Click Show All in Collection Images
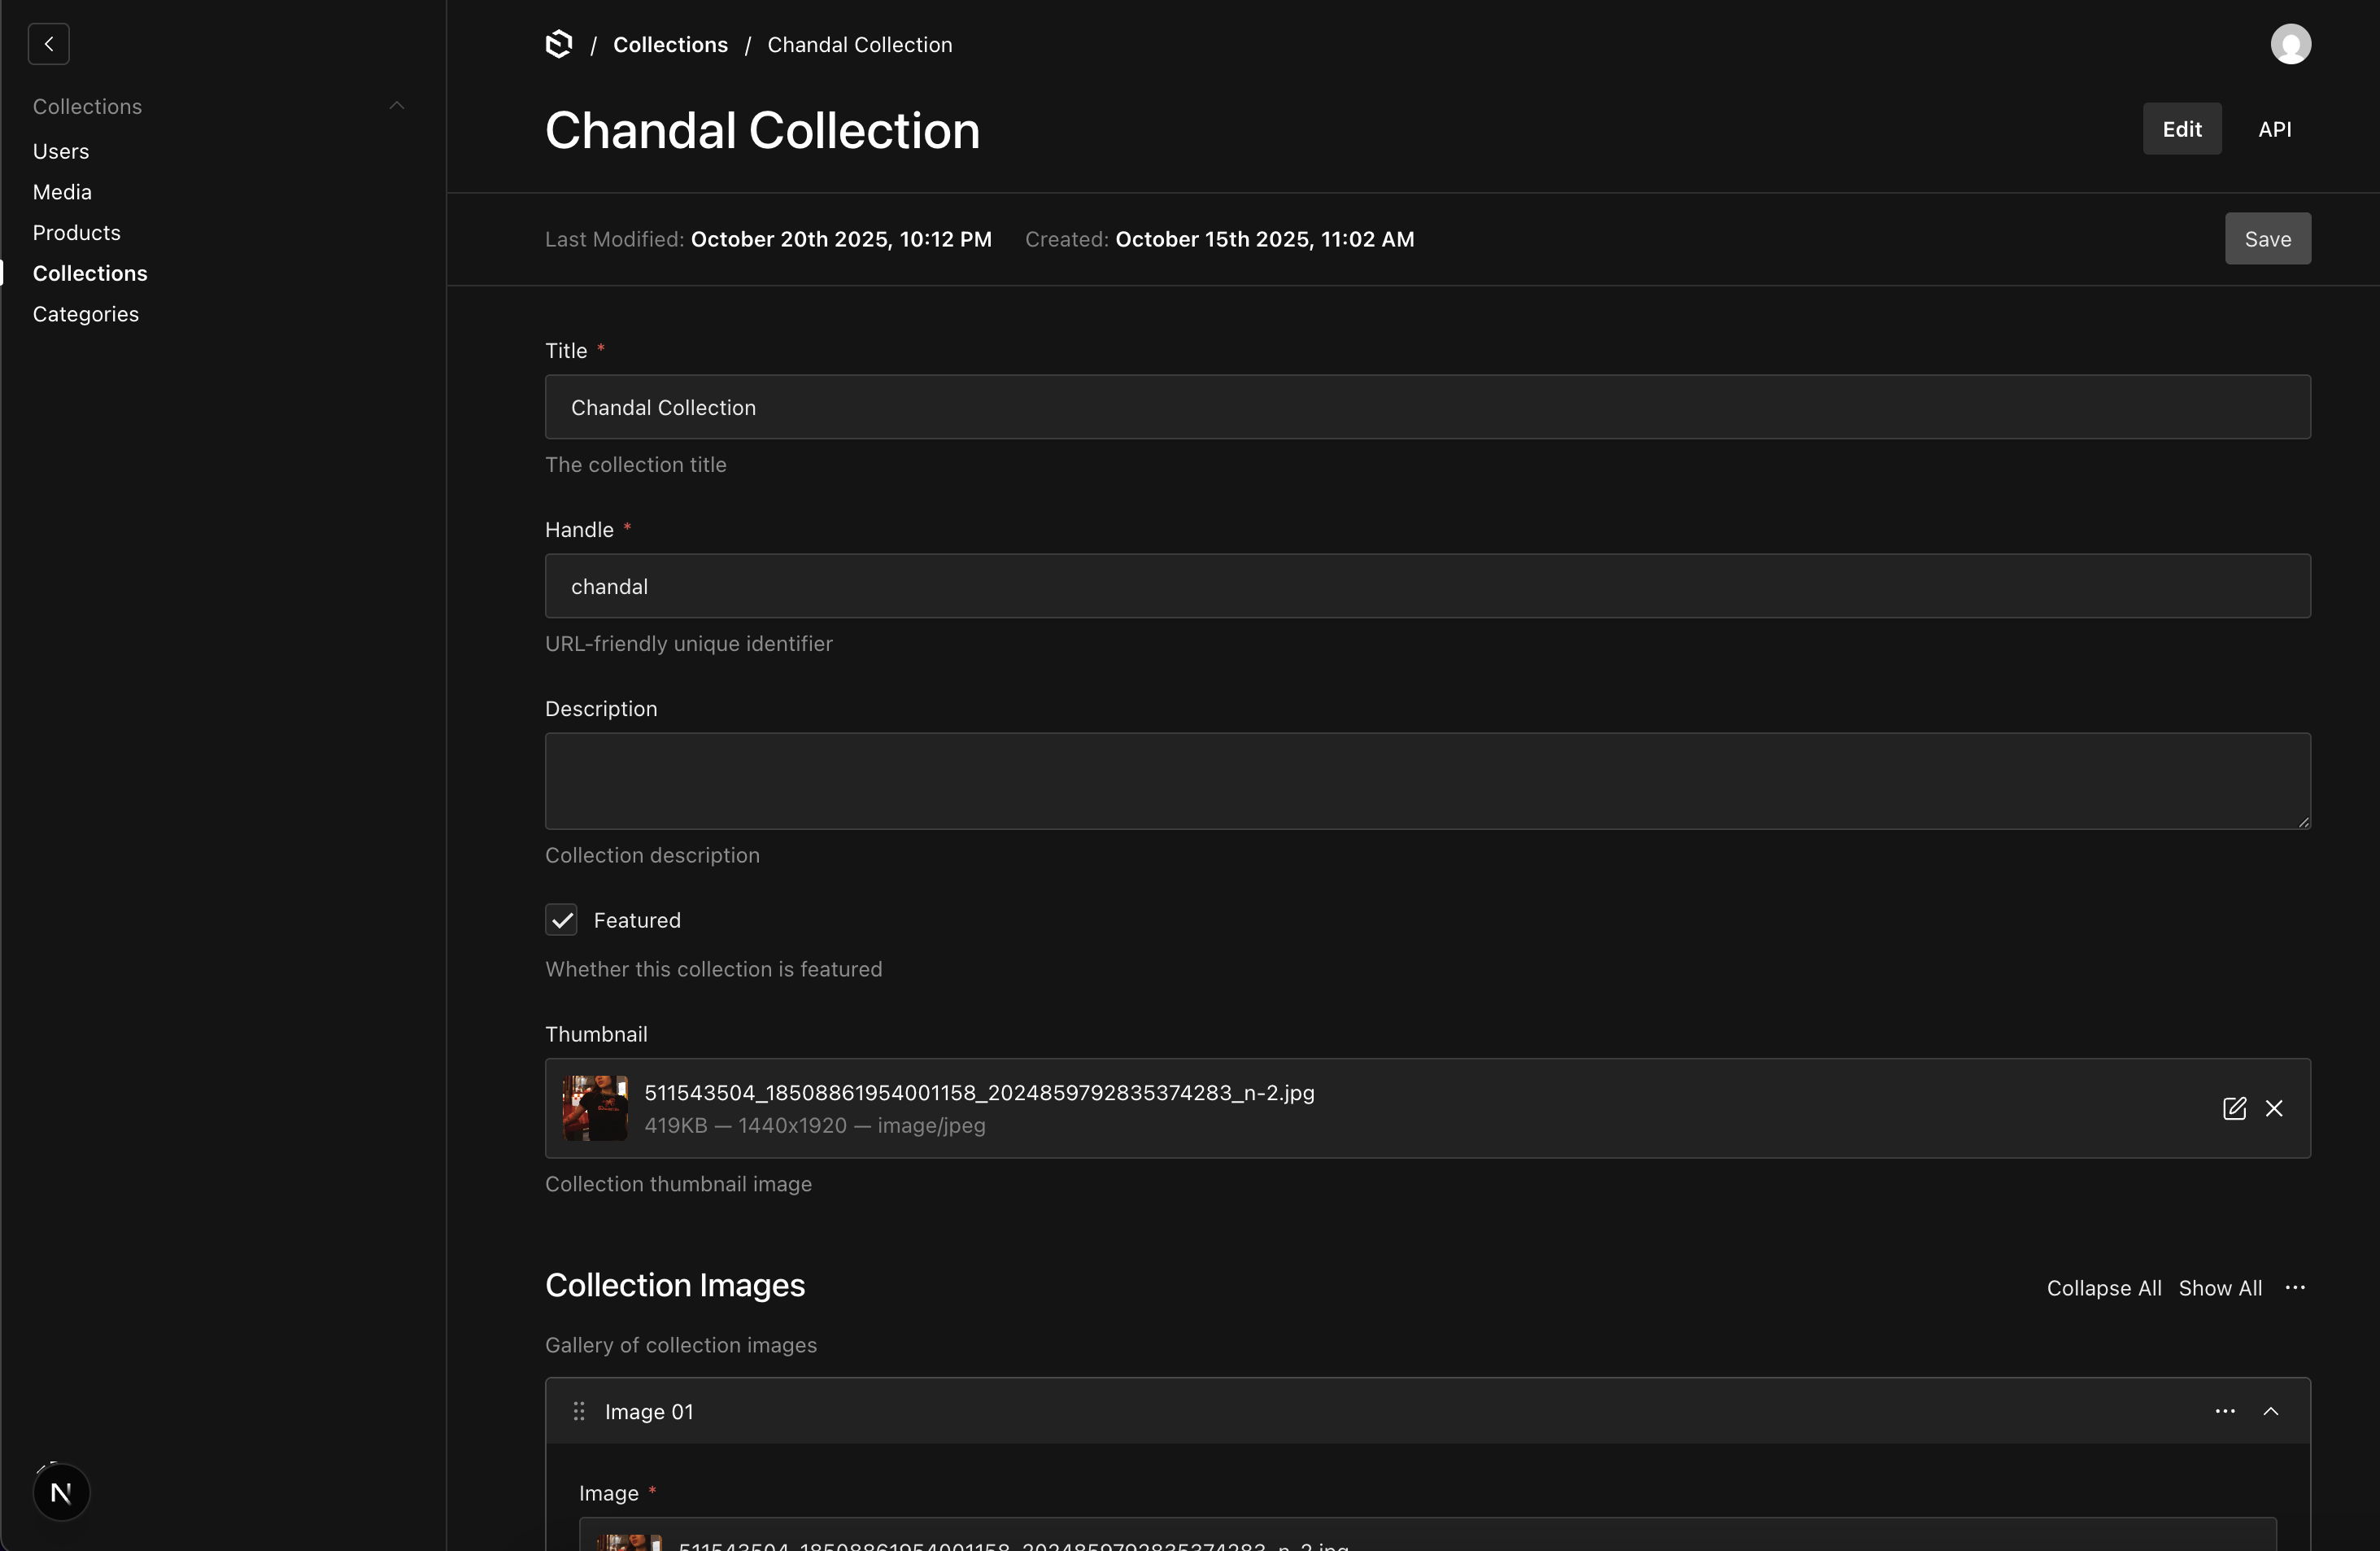Image resolution: width=2380 pixels, height=1551 pixels. coord(2220,1288)
